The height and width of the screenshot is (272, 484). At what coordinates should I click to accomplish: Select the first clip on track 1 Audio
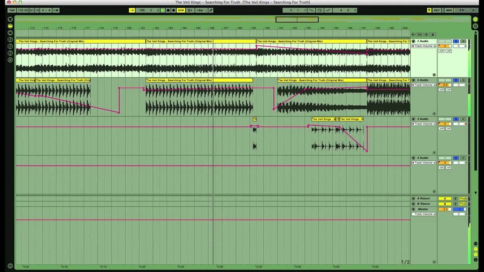(80, 41)
